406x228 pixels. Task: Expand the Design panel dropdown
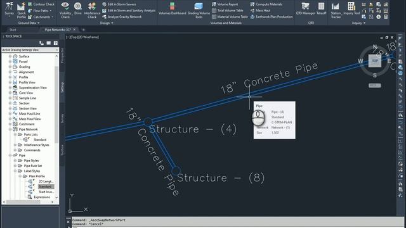pos(107,23)
